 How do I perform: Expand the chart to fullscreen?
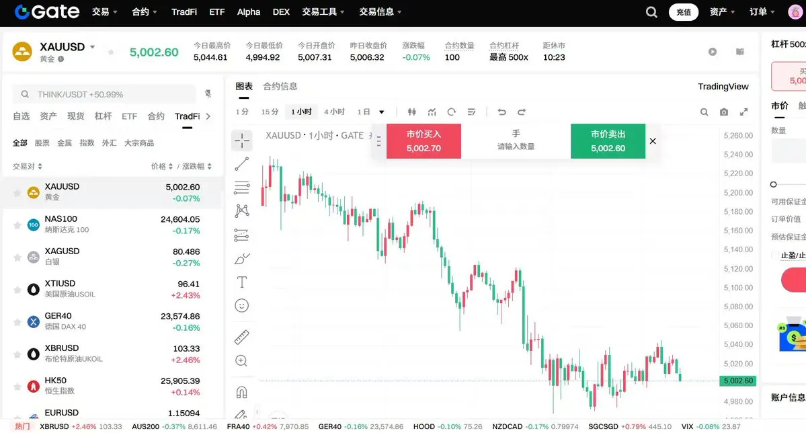click(743, 112)
